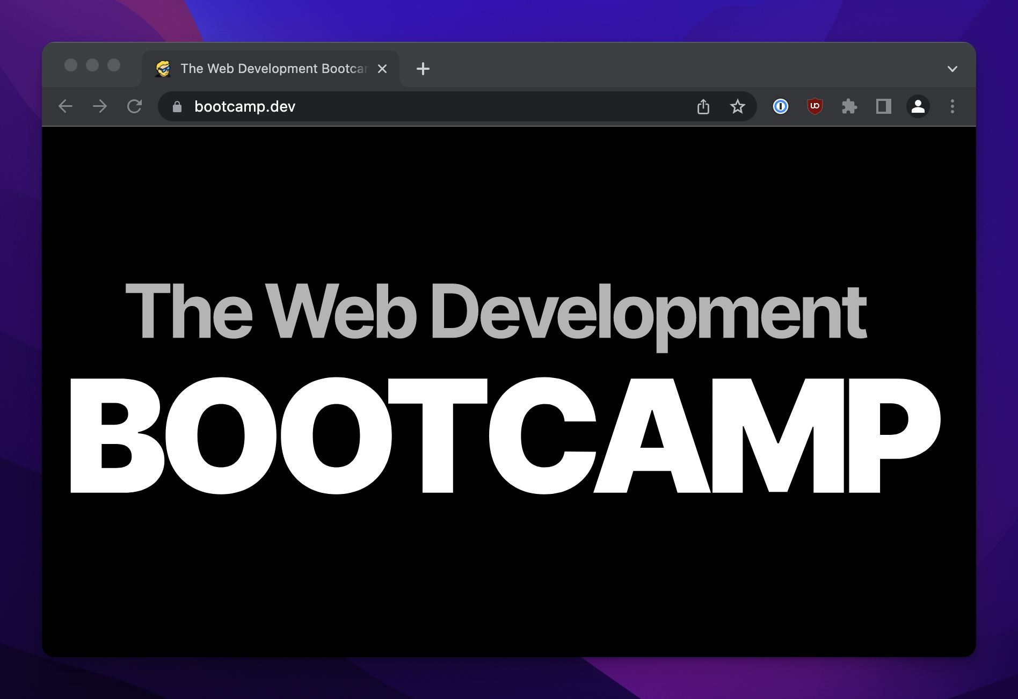Screen dimensions: 1018x699
Task: Click the bootcamp.dev address bar
Action: tap(430, 107)
